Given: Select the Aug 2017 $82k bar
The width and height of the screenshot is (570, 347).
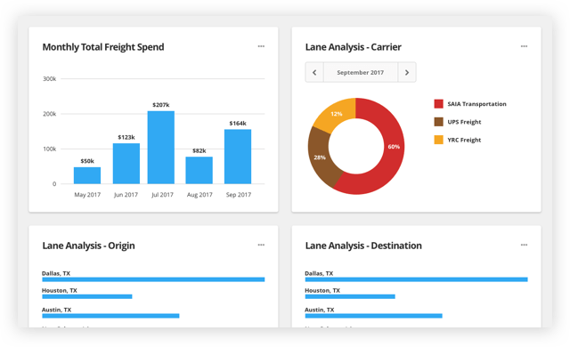Looking at the screenshot, I should pyautogui.click(x=199, y=170).
